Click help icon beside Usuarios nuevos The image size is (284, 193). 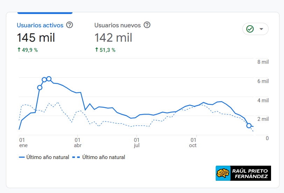click(147, 25)
